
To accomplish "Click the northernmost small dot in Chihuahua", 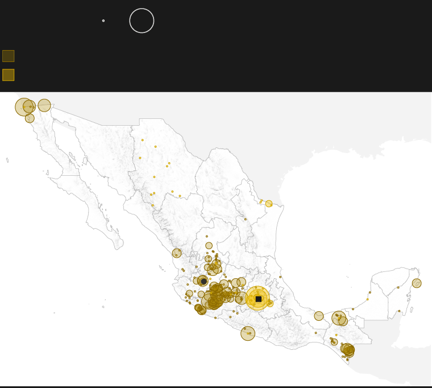I will (143, 140).
